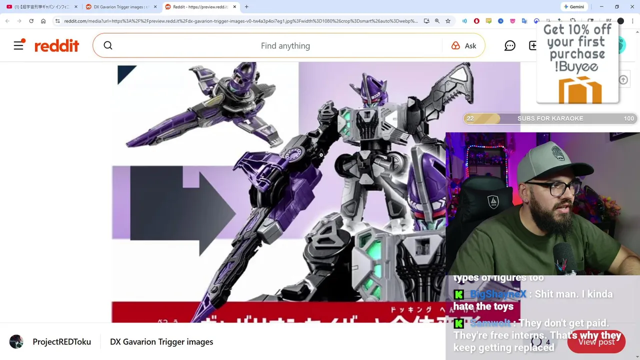640x360 pixels.
Task: Click the Reddit logo to go home
Action: pyautogui.click(x=56, y=45)
